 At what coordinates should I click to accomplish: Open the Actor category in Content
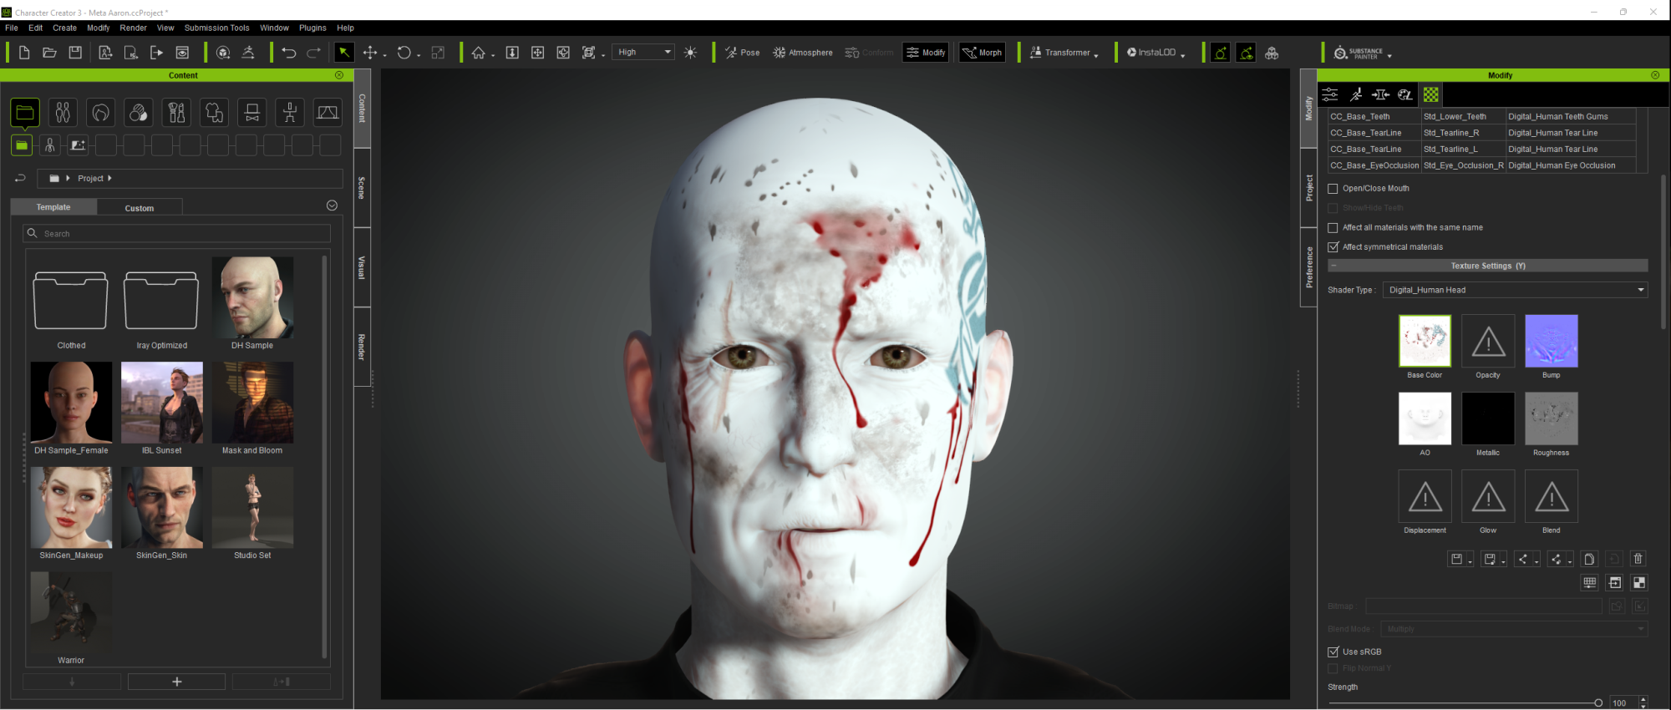point(63,112)
